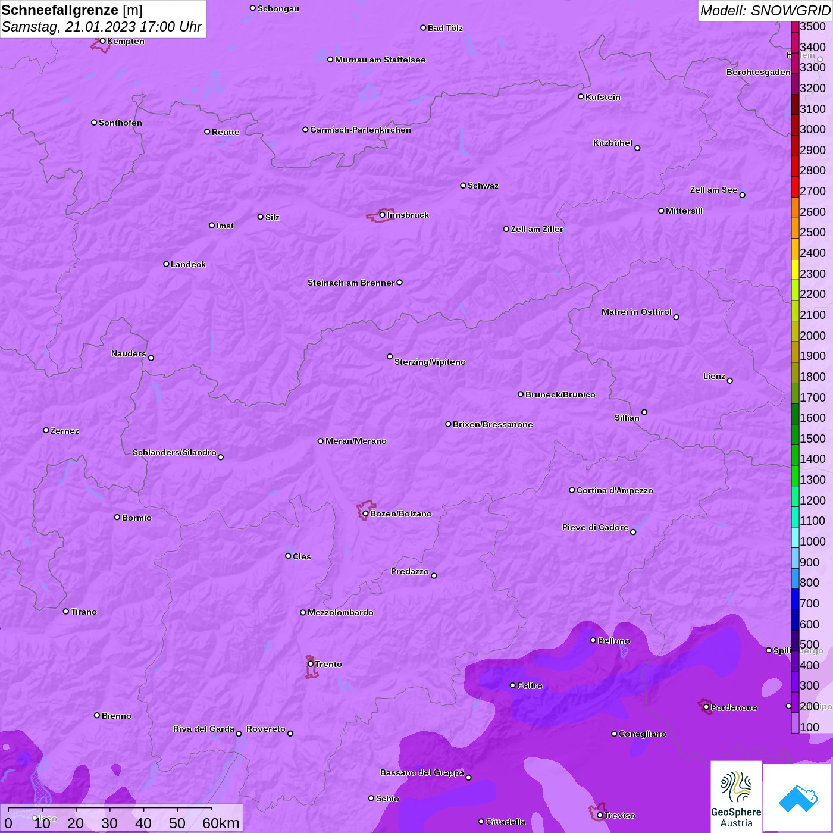This screenshot has height=833, width=833.
Task: Click the Lienz location dot
Action: coord(730,381)
